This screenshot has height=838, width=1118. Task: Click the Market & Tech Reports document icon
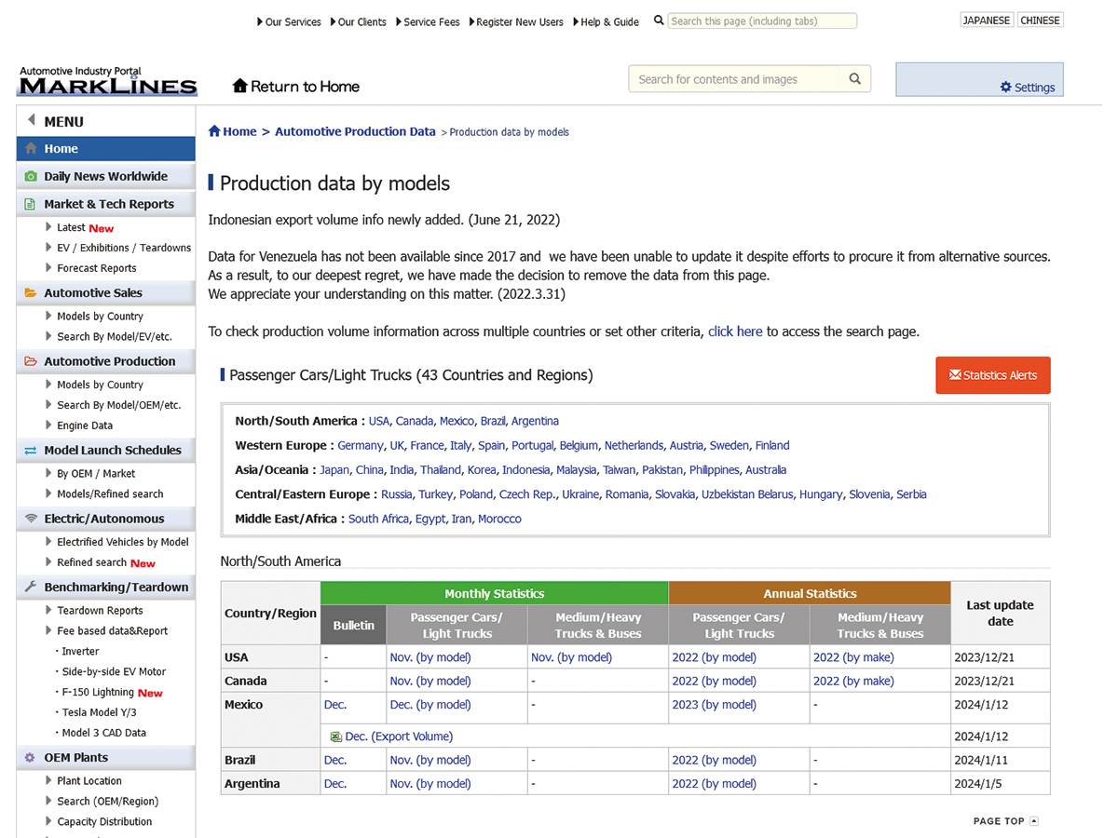pyautogui.click(x=31, y=204)
